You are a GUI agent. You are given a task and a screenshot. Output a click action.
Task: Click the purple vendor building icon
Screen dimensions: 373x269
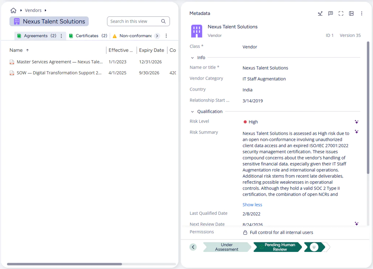196,31
